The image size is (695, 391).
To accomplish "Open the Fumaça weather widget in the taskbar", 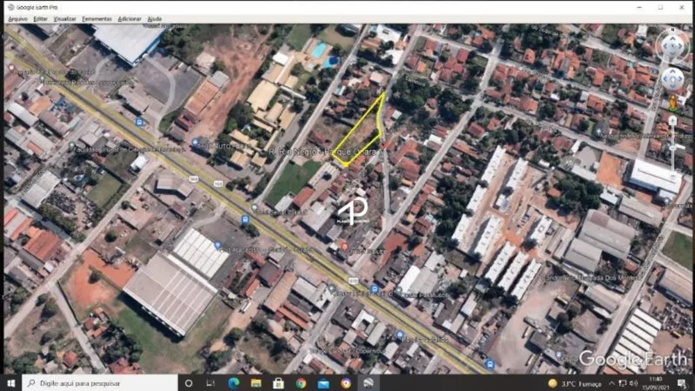I will [575, 383].
